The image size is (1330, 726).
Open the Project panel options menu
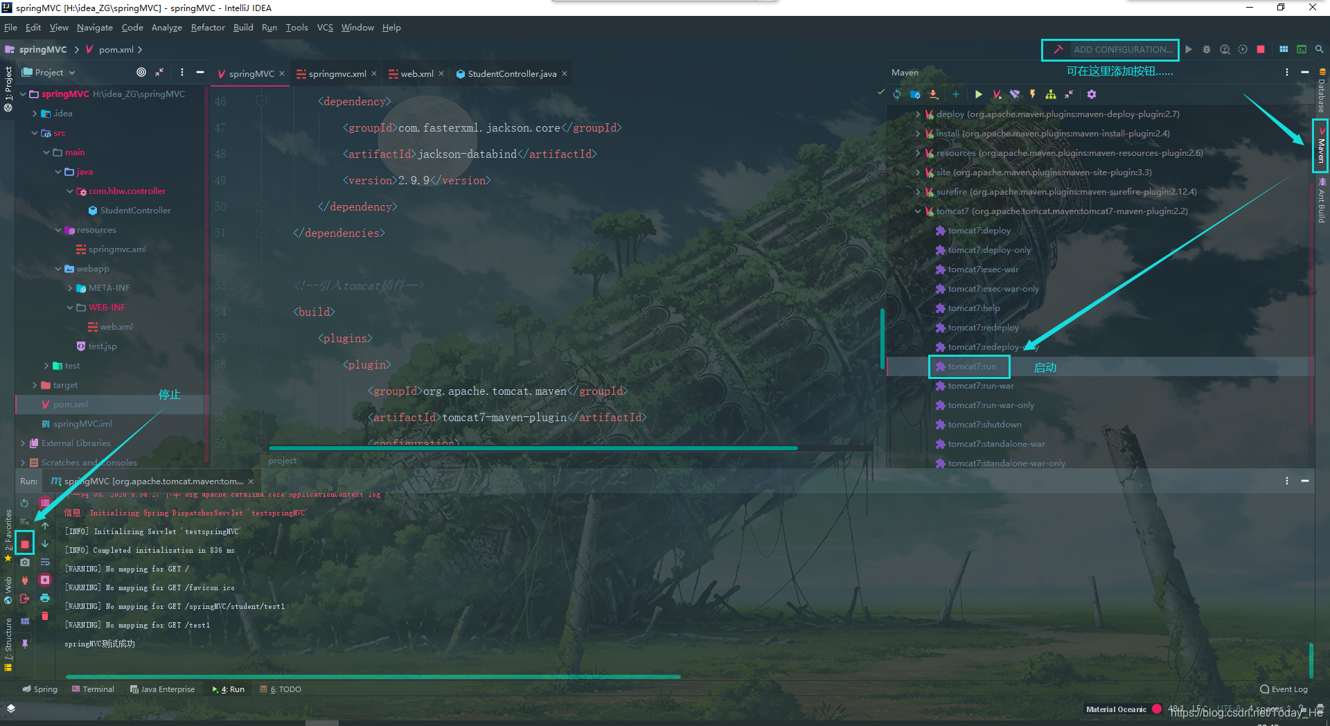pyautogui.click(x=182, y=72)
